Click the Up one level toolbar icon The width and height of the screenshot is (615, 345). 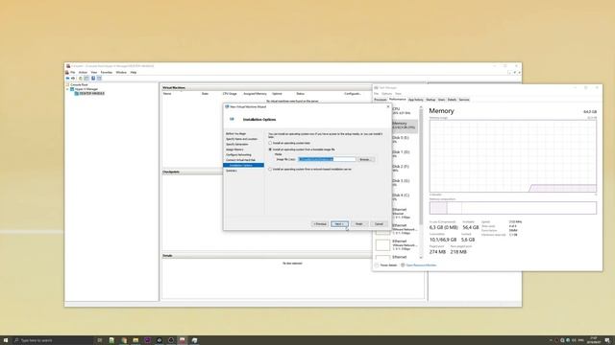[81, 79]
